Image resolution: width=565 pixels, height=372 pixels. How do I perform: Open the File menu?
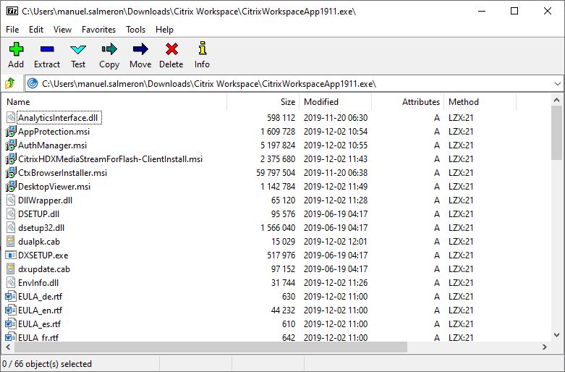click(x=12, y=30)
